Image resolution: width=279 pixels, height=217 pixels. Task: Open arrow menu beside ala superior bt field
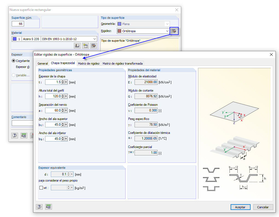point(66,125)
